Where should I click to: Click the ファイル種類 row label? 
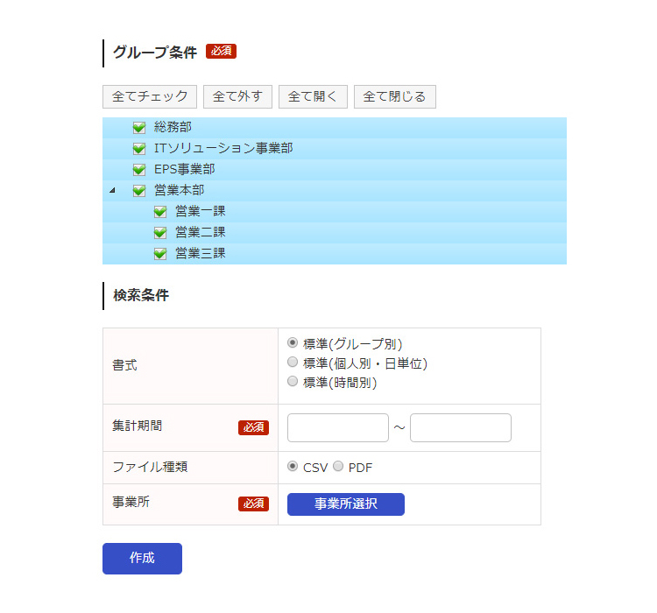(x=150, y=467)
